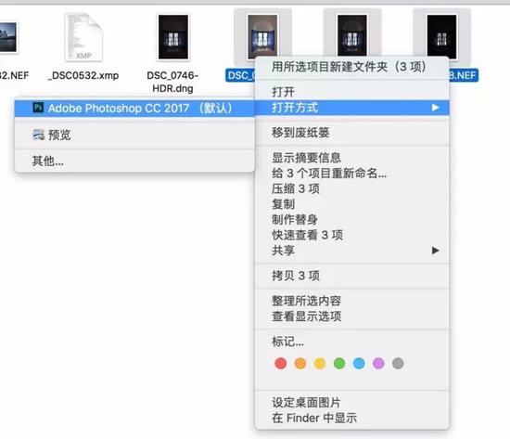The height and width of the screenshot is (439, 510).
Task: Click the _DSC0532.xmp file name
Action: pos(83,75)
